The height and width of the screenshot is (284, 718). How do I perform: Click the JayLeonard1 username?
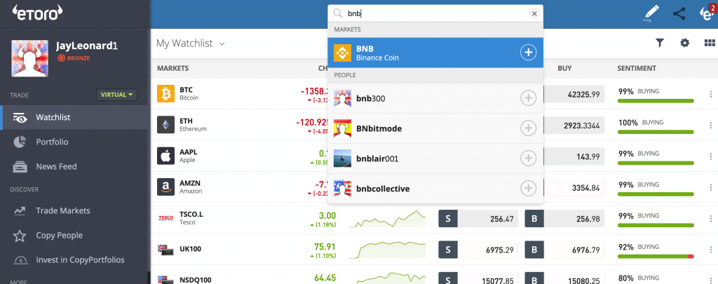pos(86,46)
